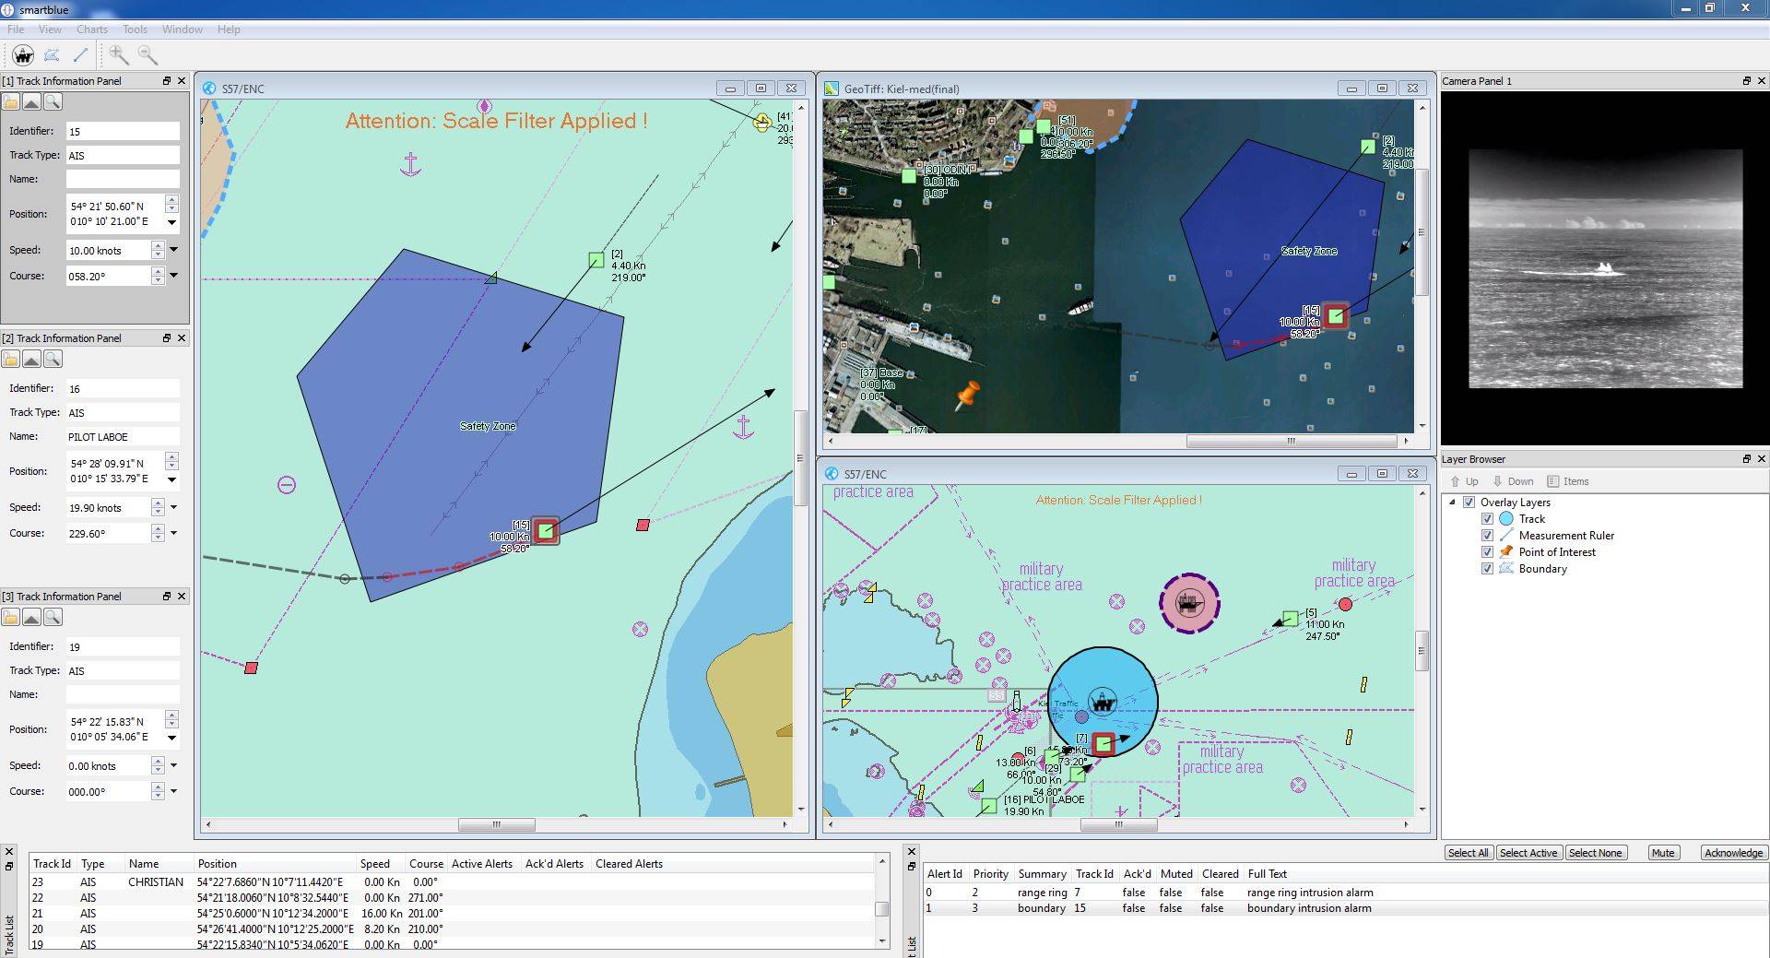The width and height of the screenshot is (1770, 958).
Task: Select the measurement ruler line tool
Action: pos(80,55)
